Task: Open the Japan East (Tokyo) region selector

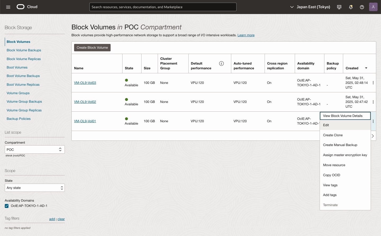Action: [310, 7]
